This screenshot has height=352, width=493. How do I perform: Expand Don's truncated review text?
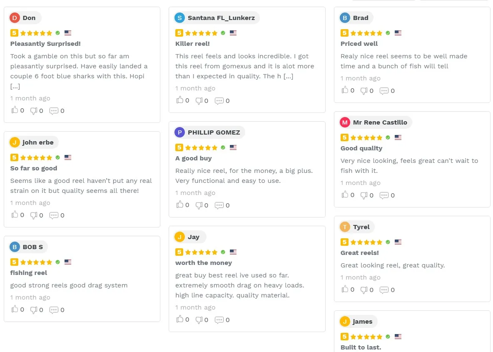pyautogui.click(x=15, y=87)
